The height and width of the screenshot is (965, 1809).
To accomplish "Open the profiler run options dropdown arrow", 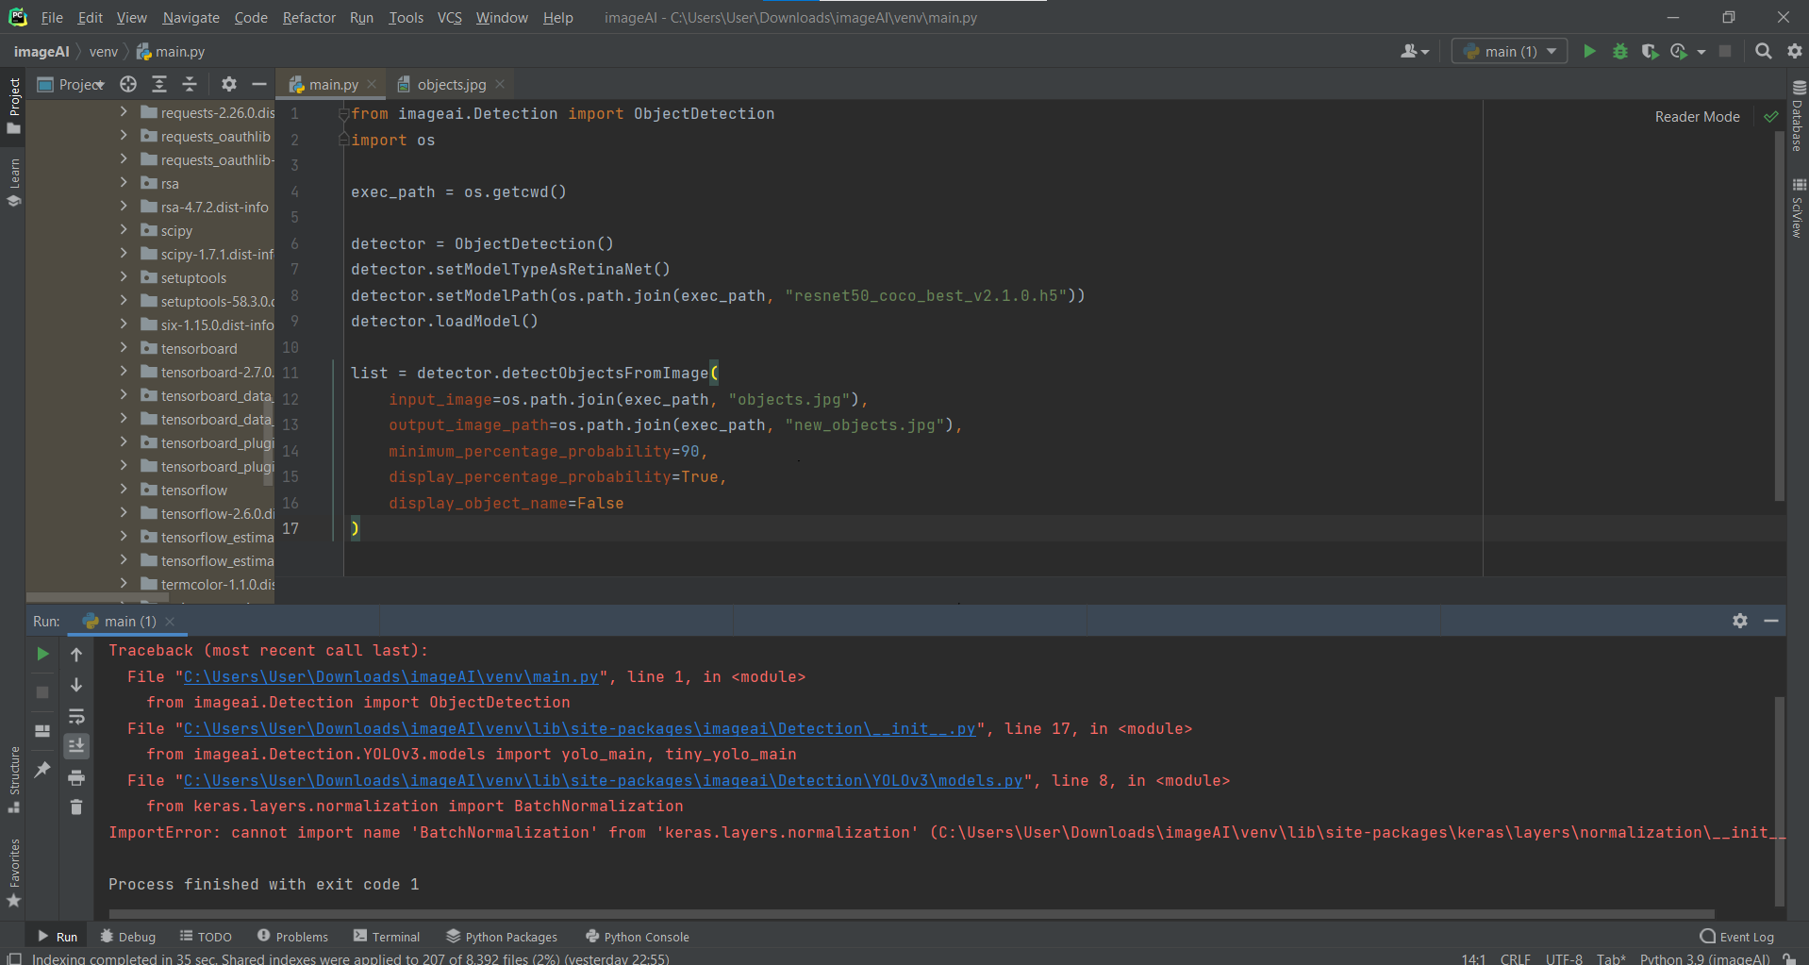I will 1701,52.
